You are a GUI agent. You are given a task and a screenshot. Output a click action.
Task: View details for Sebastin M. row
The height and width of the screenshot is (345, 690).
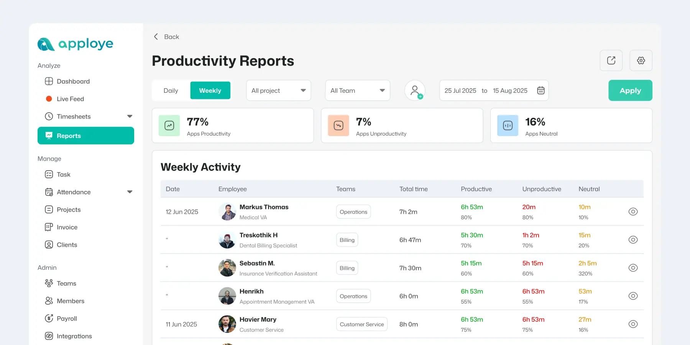point(633,268)
